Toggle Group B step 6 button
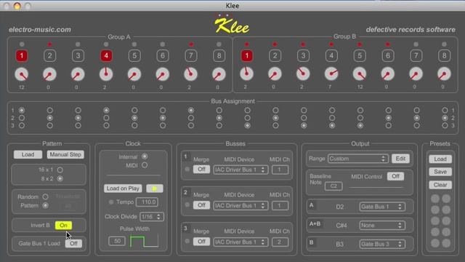465x262 pixels. click(x=387, y=55)
